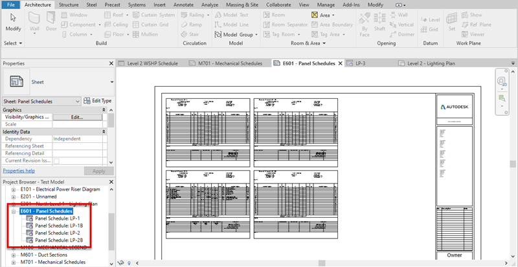Open the Properties help link
The height and width of the screenshot is (267, 518).
[x=19, y=171]
